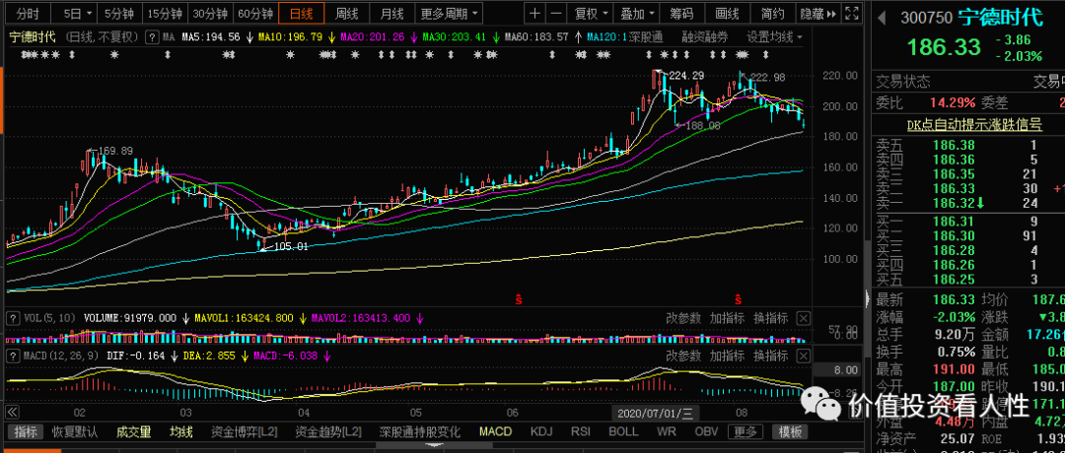The width and height of the screenshot is (1065, 453).
Task: Hide side panel with 隐藏 arrows
Action: [x=819, y=13]
